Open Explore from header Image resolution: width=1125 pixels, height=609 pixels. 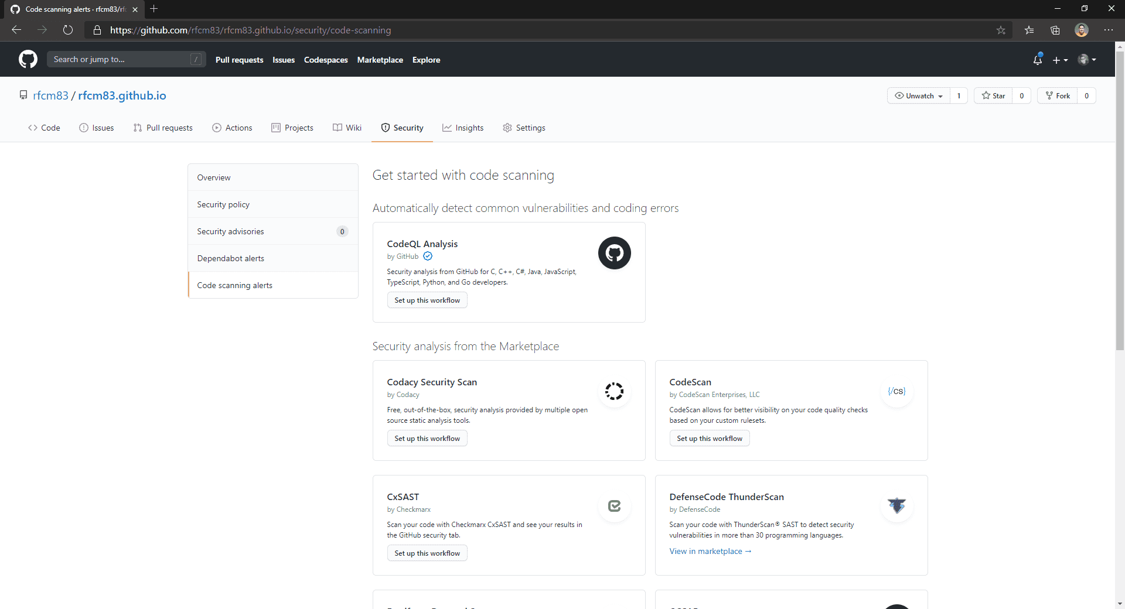pos(426,60)
